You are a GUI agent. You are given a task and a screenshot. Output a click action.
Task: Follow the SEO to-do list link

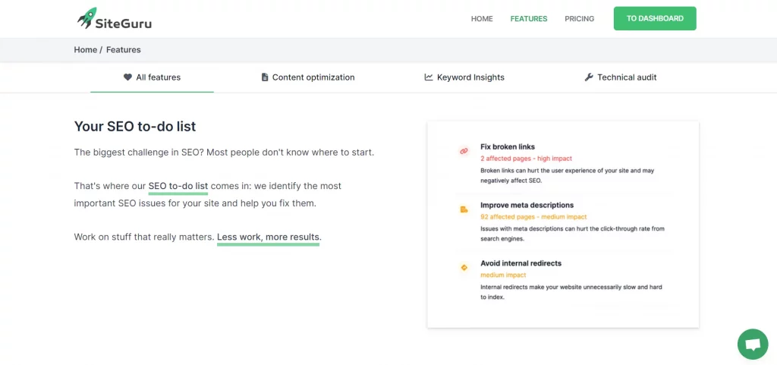(178, 187)
